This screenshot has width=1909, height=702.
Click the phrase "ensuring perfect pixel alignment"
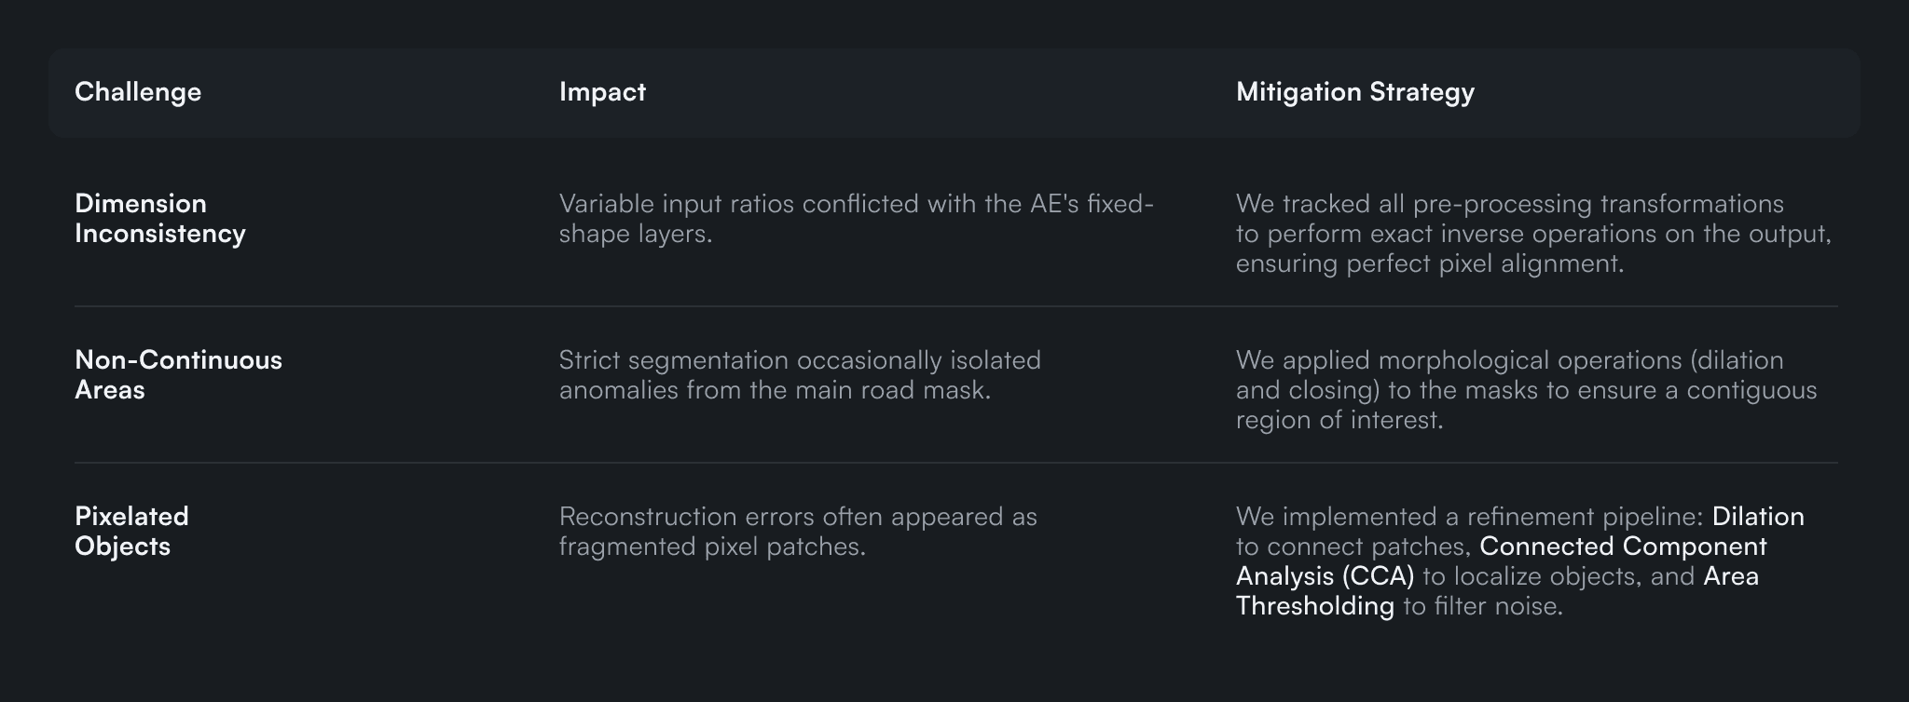coord(1429,264)
